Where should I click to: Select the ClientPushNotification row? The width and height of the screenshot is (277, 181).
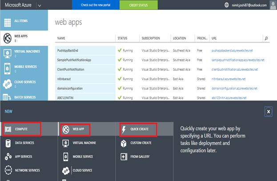point(162,69)
